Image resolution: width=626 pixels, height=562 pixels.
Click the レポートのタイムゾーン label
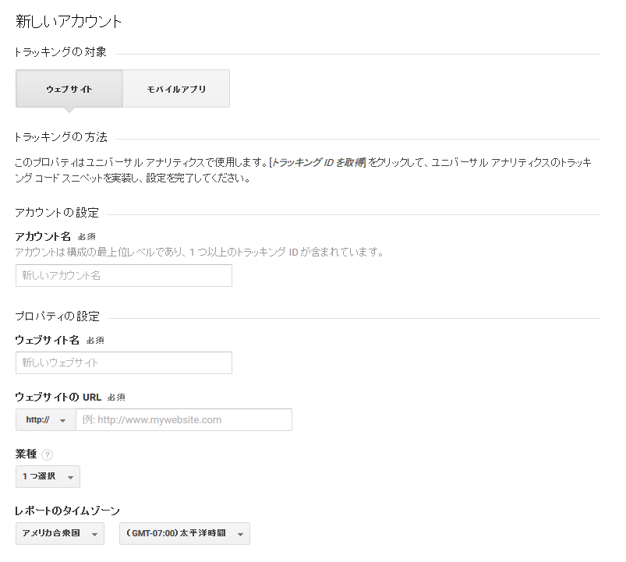tap(67, 511)
